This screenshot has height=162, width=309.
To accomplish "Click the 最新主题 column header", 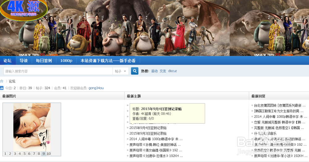I will tap(134, 96).
